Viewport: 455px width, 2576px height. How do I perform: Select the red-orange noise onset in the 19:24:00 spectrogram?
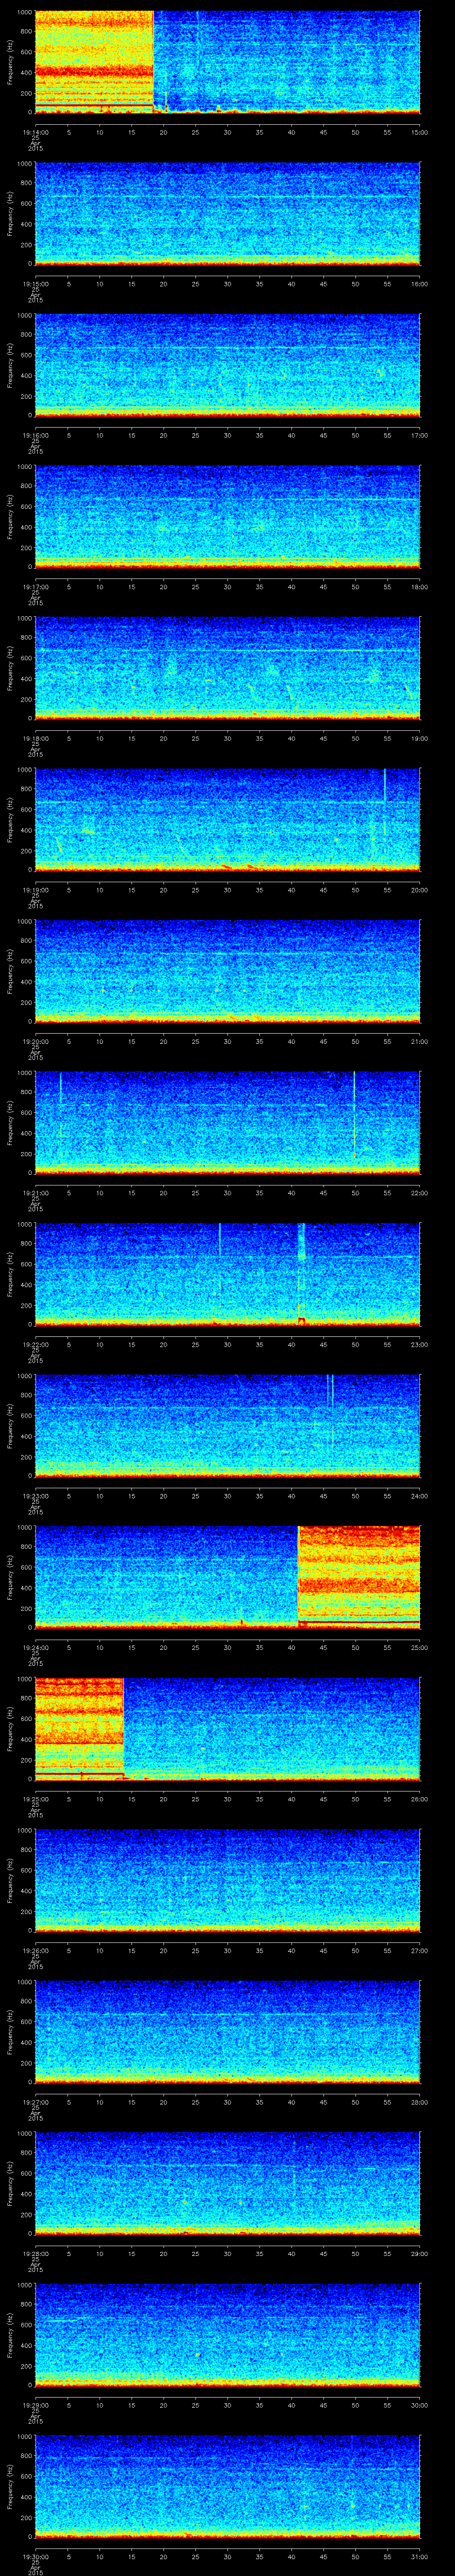[x=359, y=1577]
